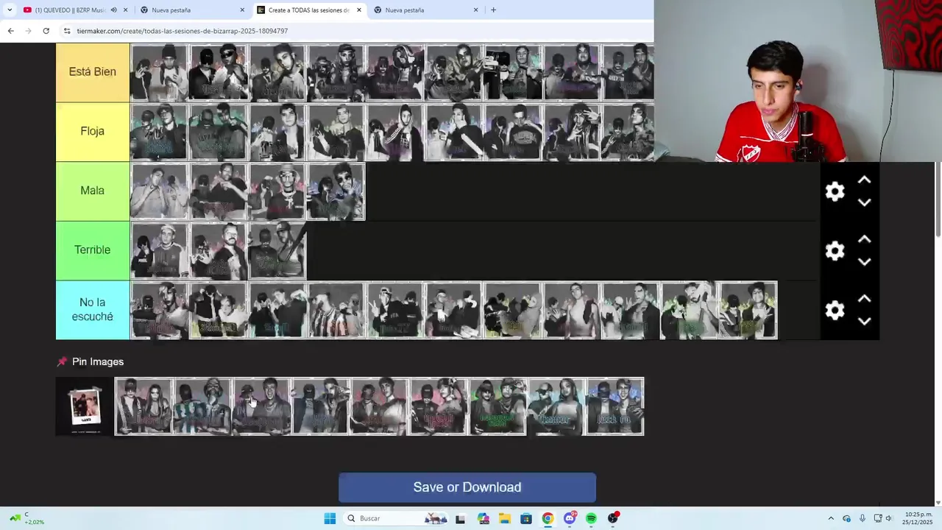Select first session image in Mala row
Screen dimensions: 942x530
(160, 191)
